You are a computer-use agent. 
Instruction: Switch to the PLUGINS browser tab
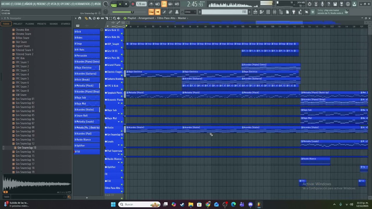coord(30,24)
